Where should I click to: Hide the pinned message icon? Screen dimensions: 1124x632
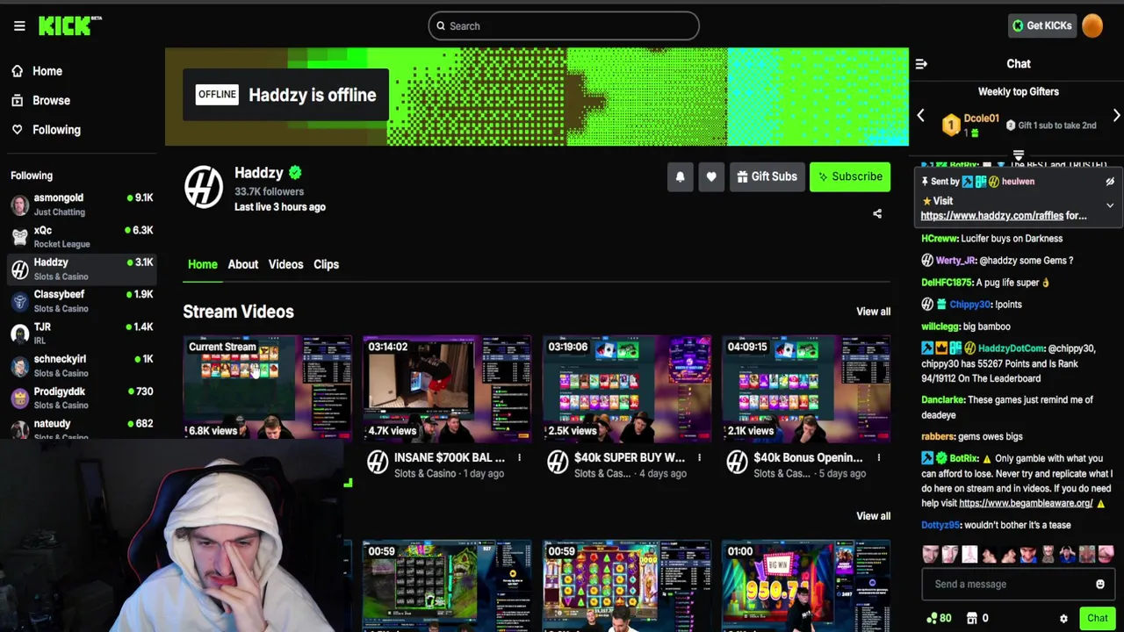(x=1110, y=182)
